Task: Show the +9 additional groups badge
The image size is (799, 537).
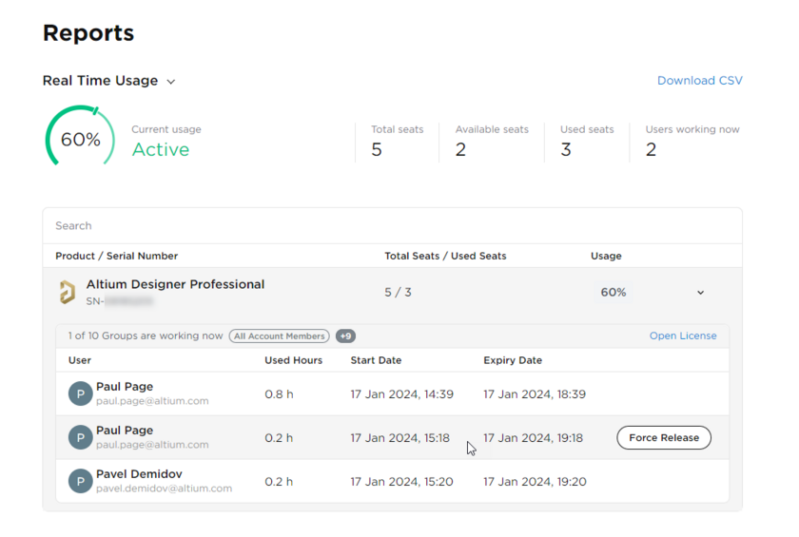Action: (345, 336)
